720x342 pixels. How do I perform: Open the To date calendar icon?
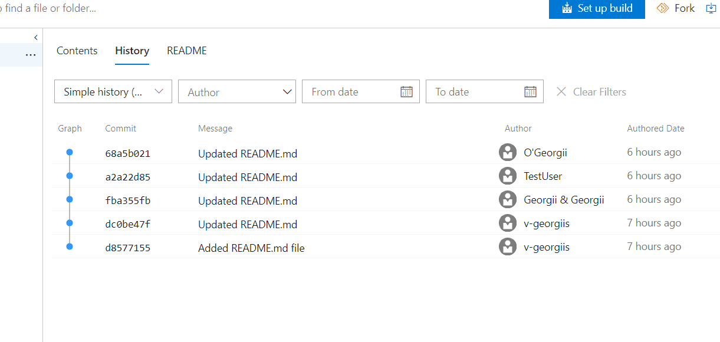[x=530, y=91]
